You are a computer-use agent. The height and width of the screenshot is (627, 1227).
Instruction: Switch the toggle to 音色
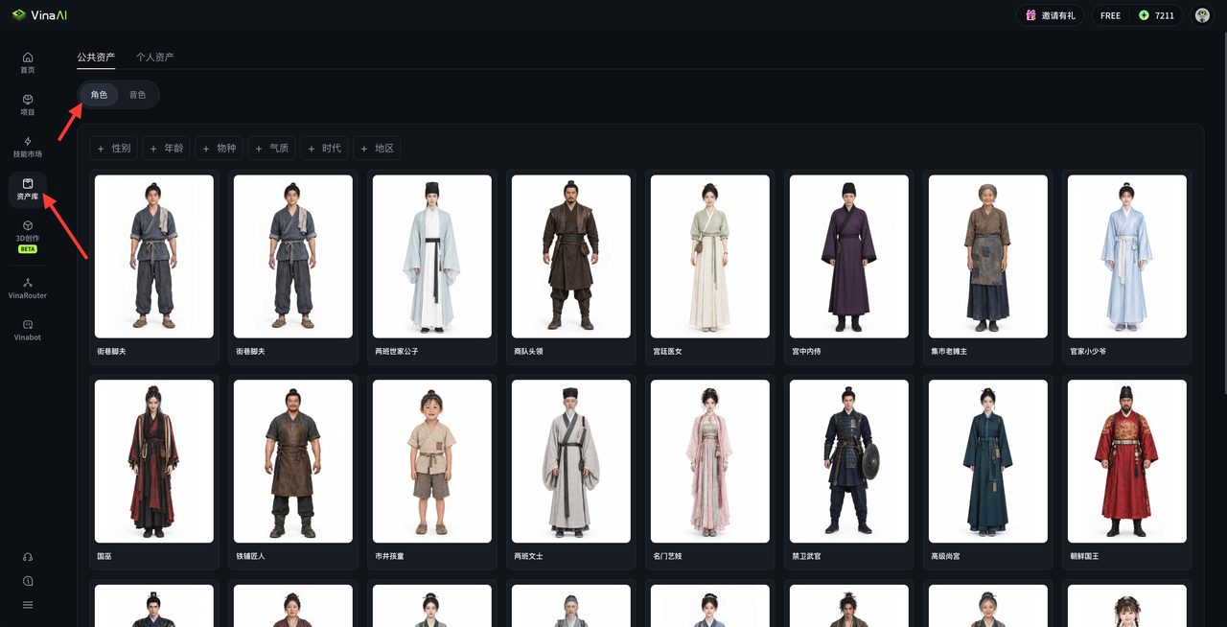point(138,95)
